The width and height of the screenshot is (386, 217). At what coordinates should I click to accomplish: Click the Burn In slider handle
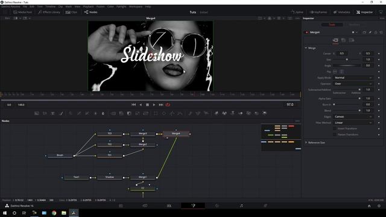click(334, 104)
